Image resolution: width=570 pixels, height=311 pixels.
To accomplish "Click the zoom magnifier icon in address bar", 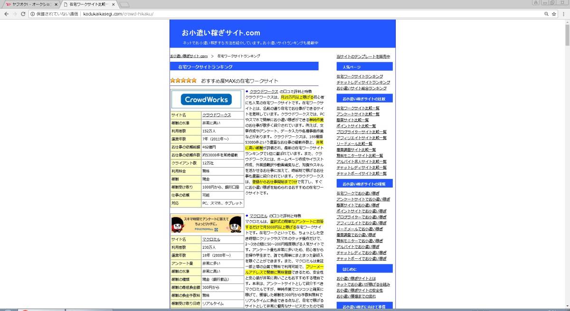I will pos(546,14).
